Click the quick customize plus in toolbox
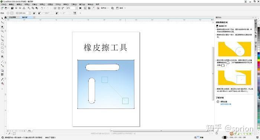260x140 pixels. [2, 89]
